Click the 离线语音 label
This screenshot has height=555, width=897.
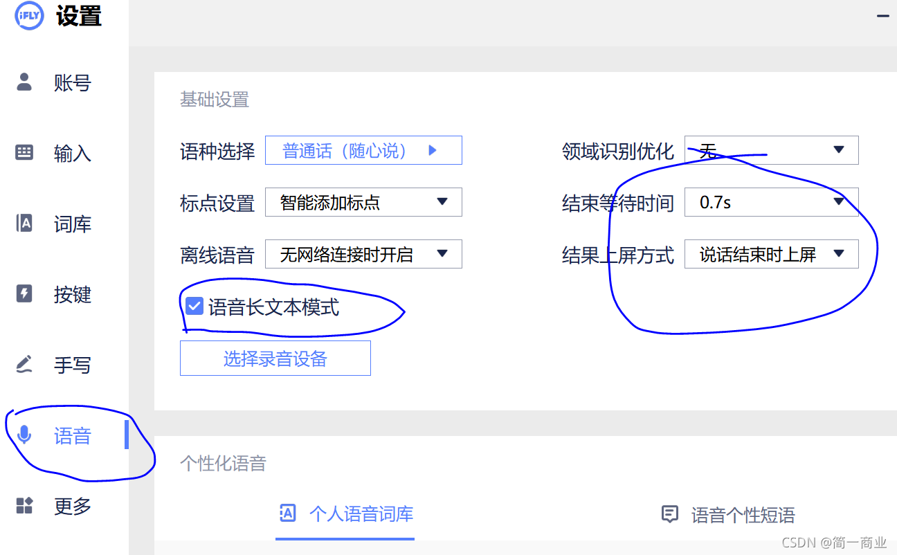(x=217, y=255)
